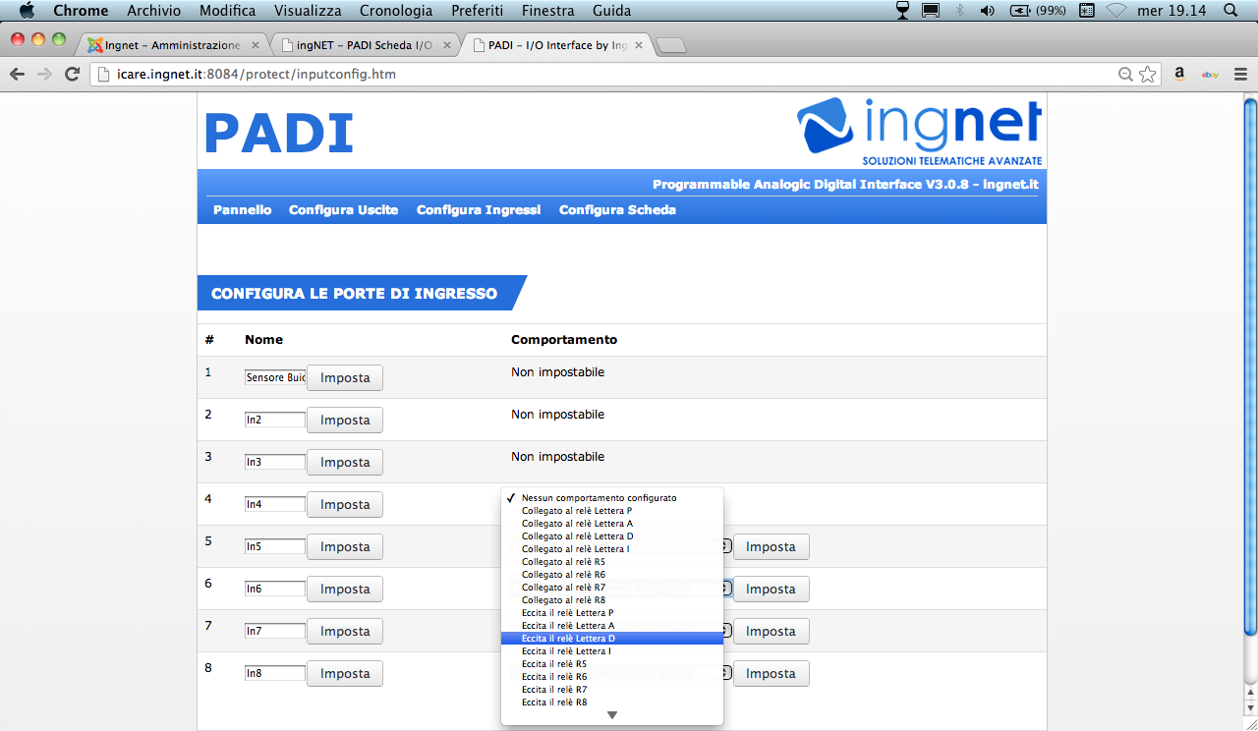Screen dimensions: 1258x731
Task: Click the Bluetooth status icon
Action: (x=960, y=11)
